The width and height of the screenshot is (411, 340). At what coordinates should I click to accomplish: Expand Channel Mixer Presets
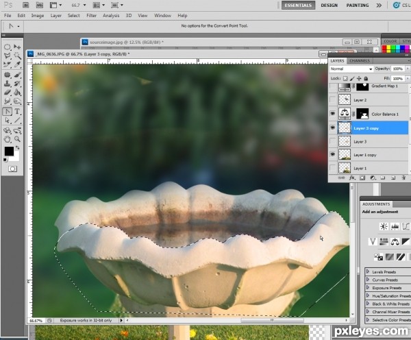tap(367, 312)
